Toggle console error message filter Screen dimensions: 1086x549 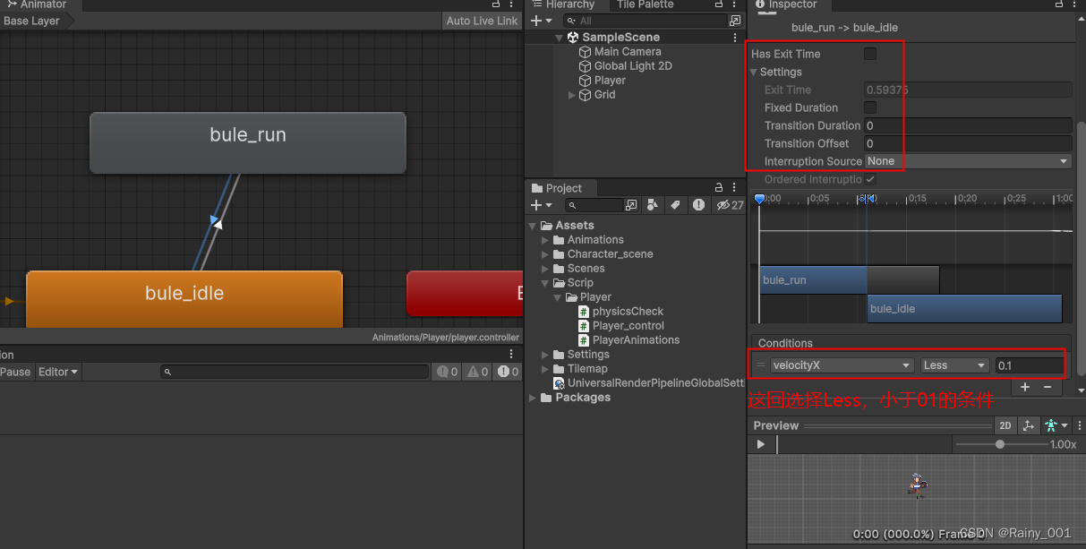coord(508,372)
